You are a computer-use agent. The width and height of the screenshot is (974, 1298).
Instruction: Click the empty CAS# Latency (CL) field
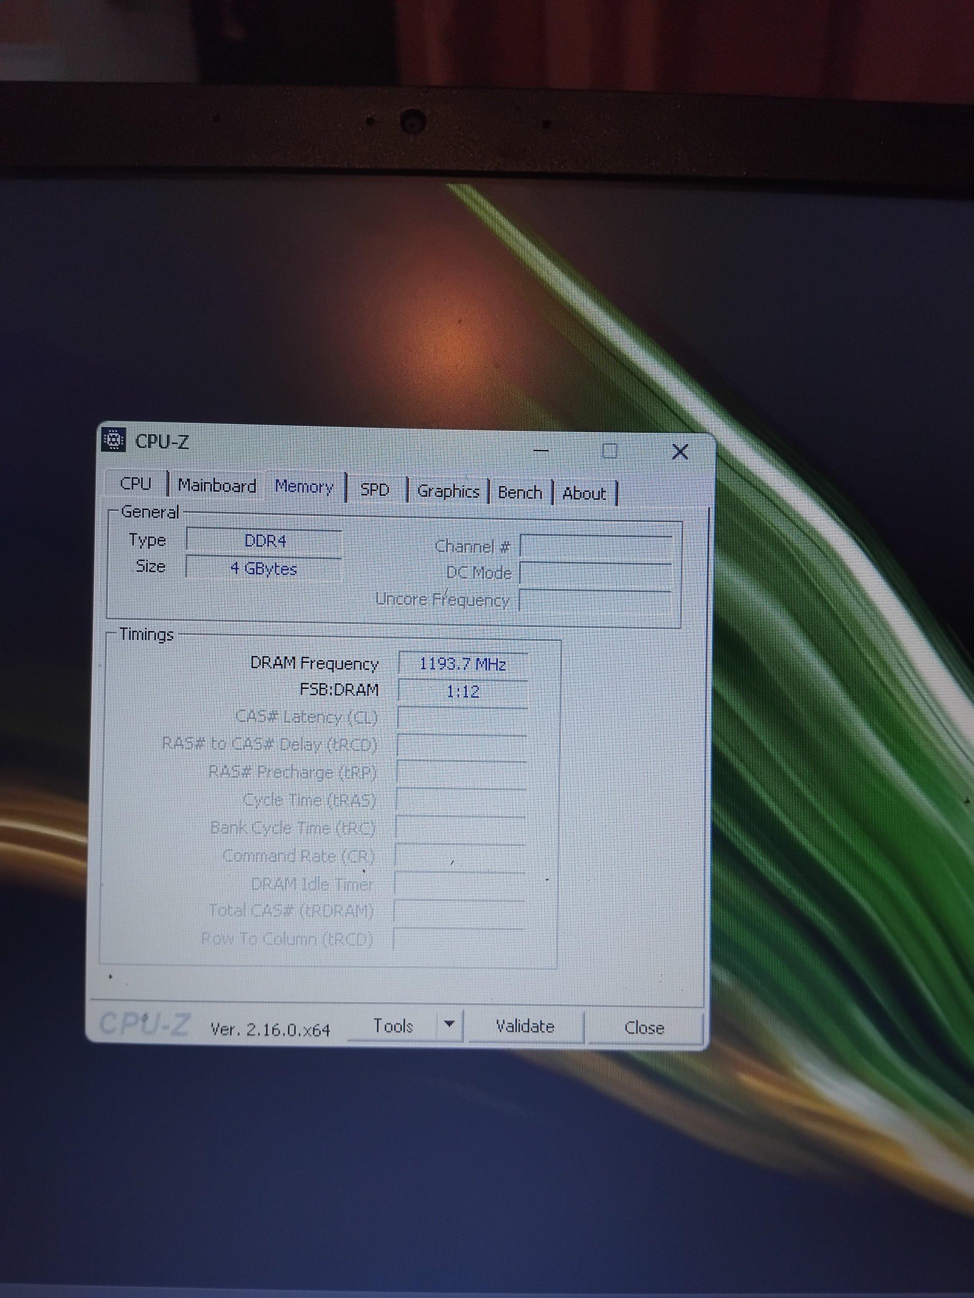(x=462, y=718)
